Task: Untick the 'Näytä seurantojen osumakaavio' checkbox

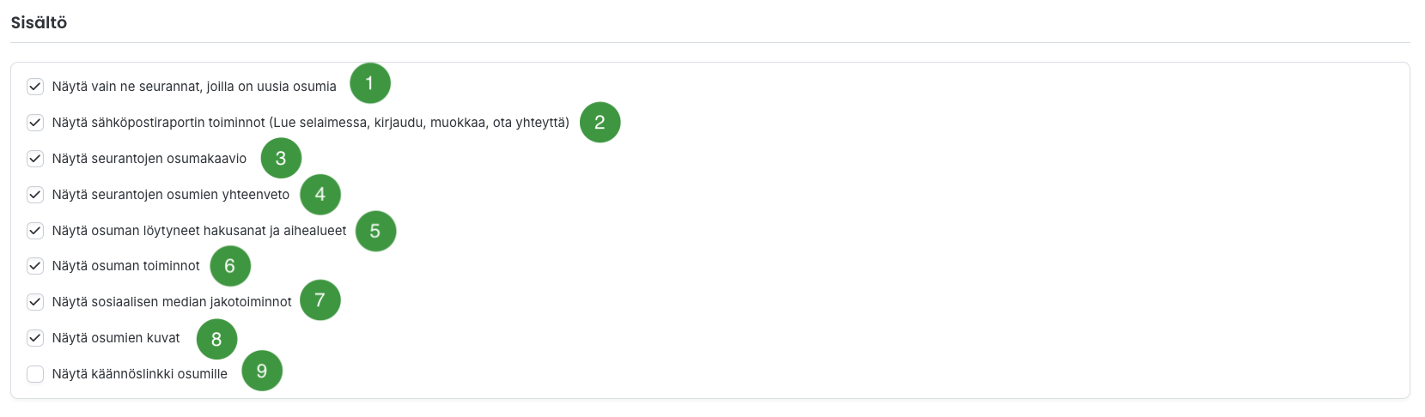Action: click(35, 159)
